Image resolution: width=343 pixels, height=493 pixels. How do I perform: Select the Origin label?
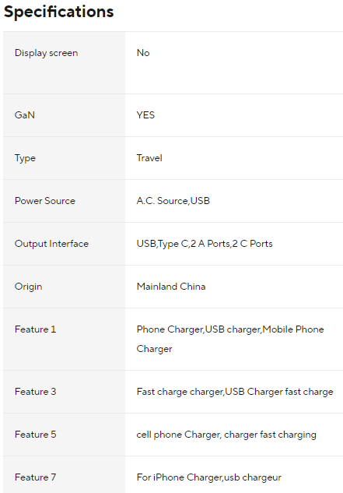28,287
